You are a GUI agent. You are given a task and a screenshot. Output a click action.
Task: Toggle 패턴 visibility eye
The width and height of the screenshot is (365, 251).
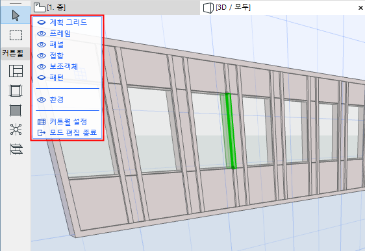[x=42, y=77]
